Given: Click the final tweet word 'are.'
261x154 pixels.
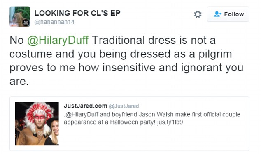Looking at the screenshot, I should 19,82.
